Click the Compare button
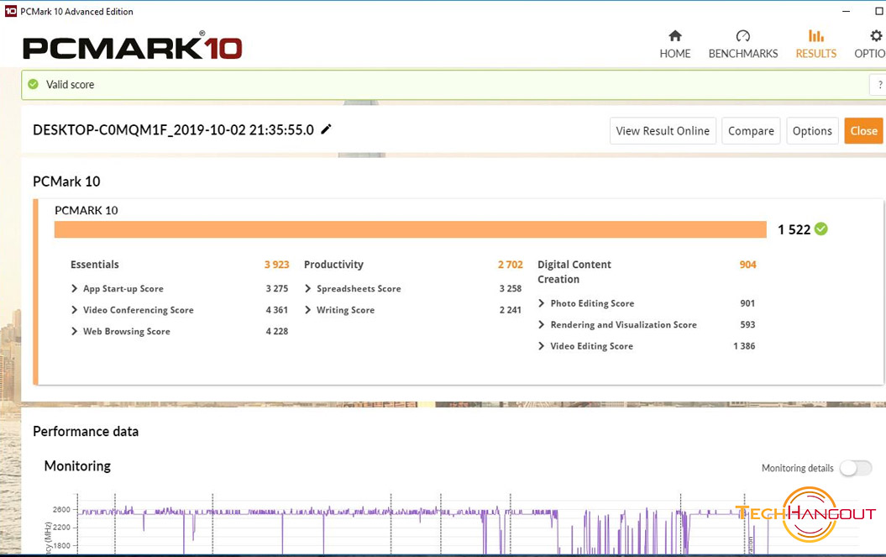The height and width of the screenshot is (557, 886). click(751, 130)
